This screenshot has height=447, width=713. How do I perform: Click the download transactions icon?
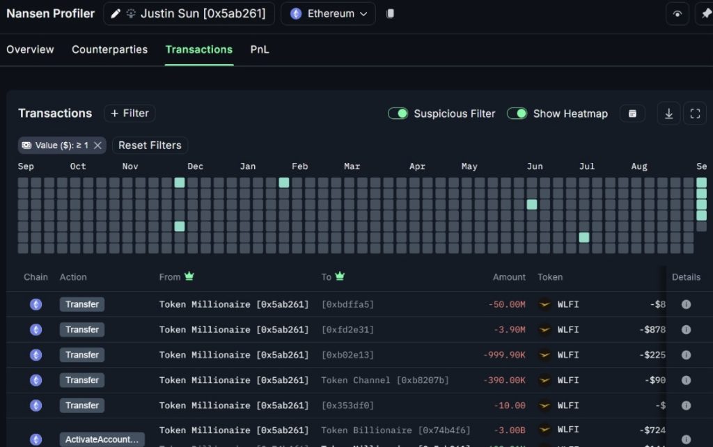668,113
